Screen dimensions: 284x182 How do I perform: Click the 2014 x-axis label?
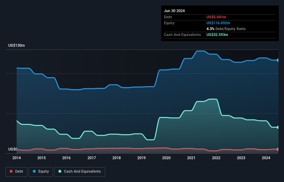(x=17, y=158)
